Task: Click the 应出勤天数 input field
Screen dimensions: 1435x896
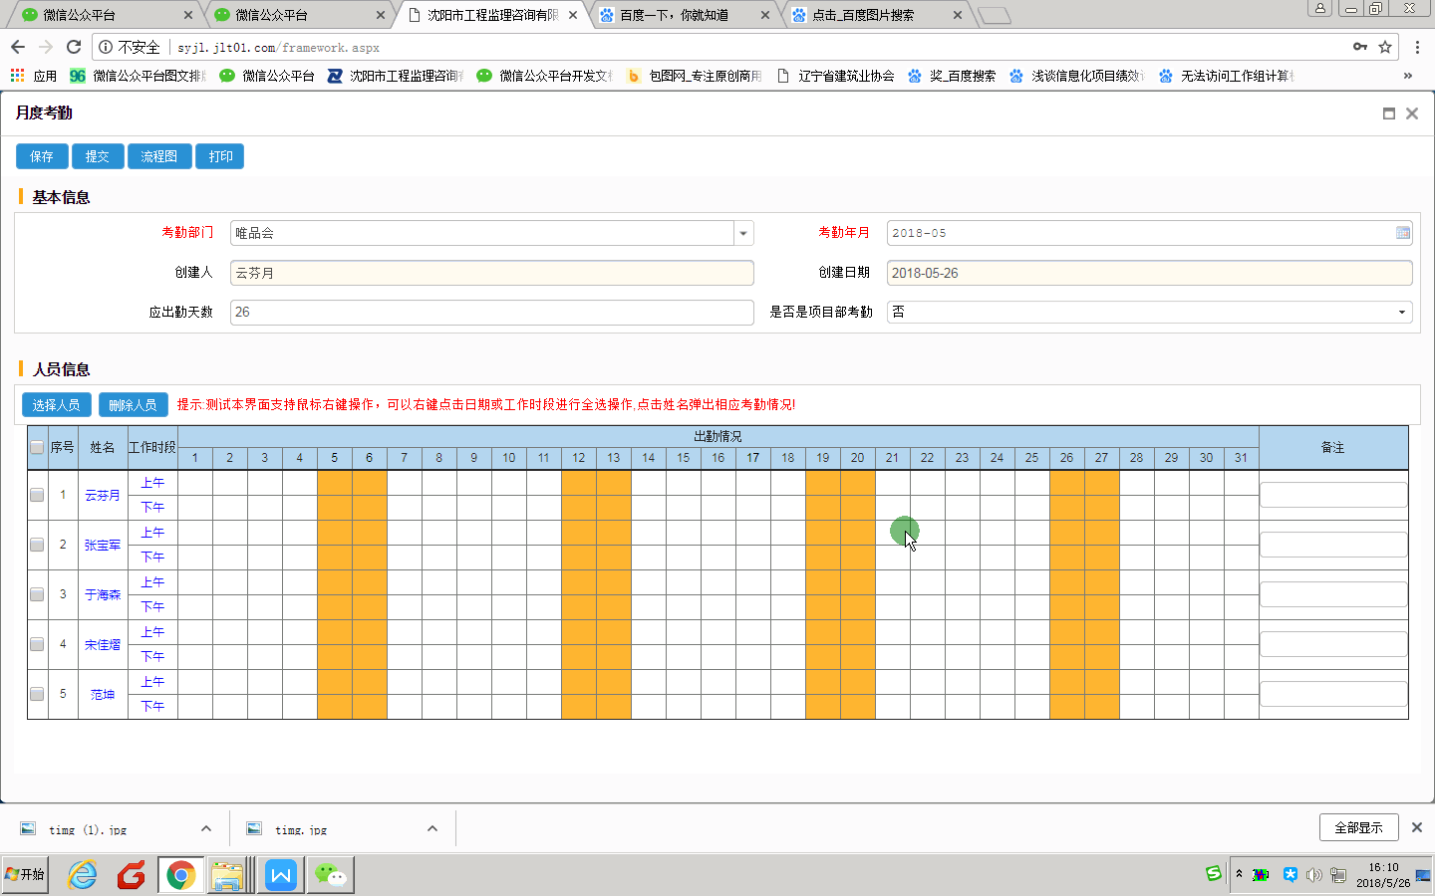Action: tap(491, 313)
